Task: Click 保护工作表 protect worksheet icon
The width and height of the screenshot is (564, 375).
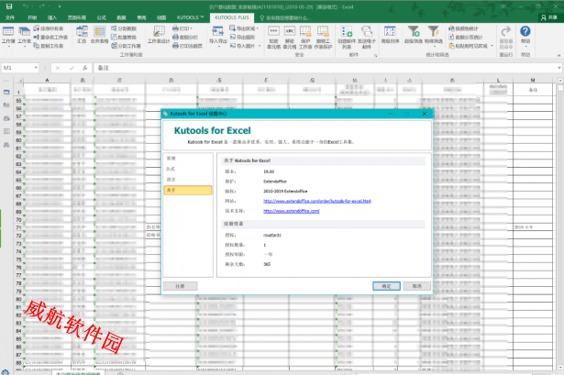Action: click(x=305, y=39)
